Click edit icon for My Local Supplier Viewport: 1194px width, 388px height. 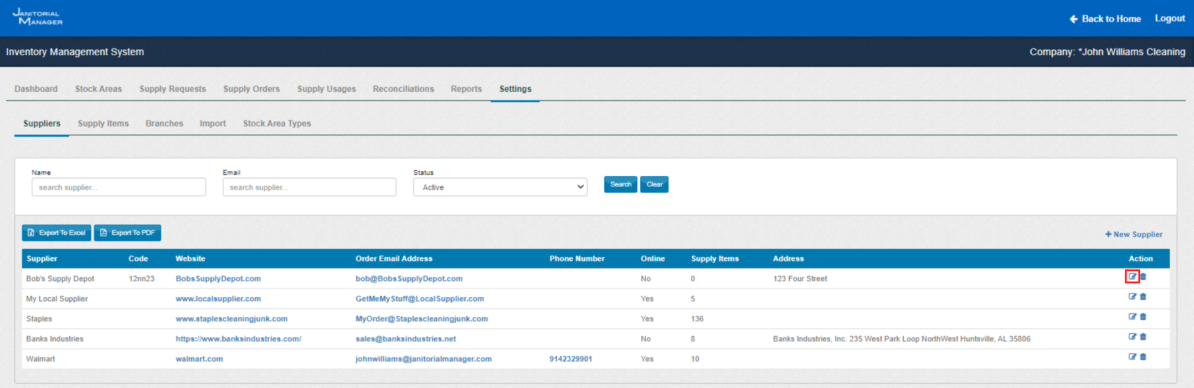point(1132,297)
